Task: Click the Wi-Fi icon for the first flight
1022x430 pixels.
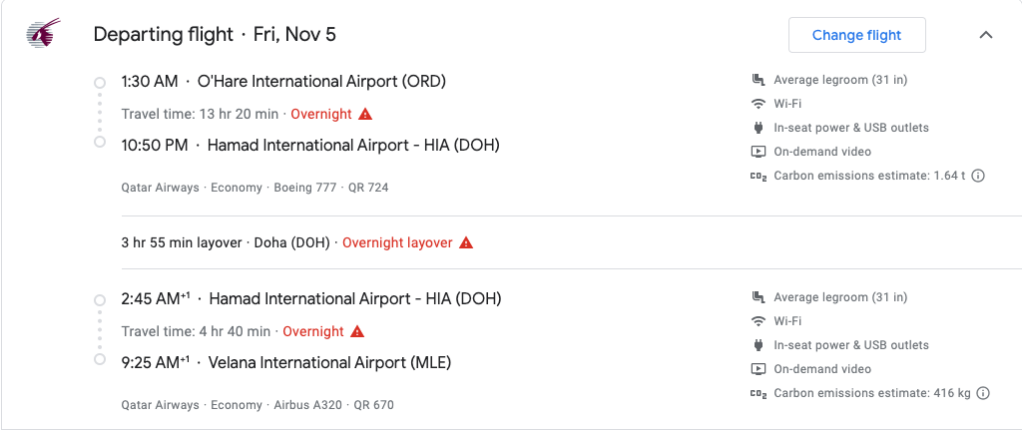Action: point(759,104)
